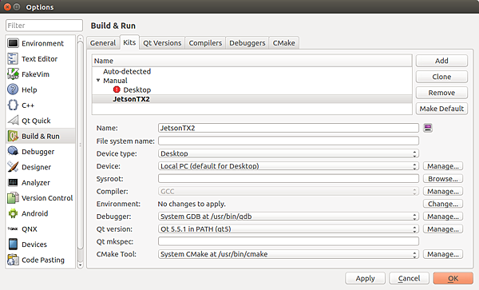Open the Qt Quick options section

(x=41, y=121)
